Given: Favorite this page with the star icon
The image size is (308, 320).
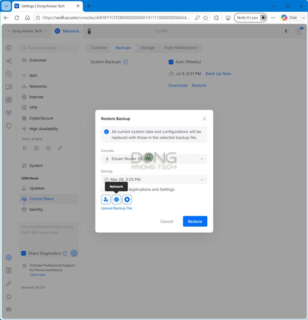Looking at the screenshot, I should 206,18.
